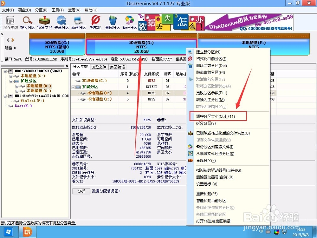Go to previous disk with left arrow
317x238 pixels.
click(8, 40)
